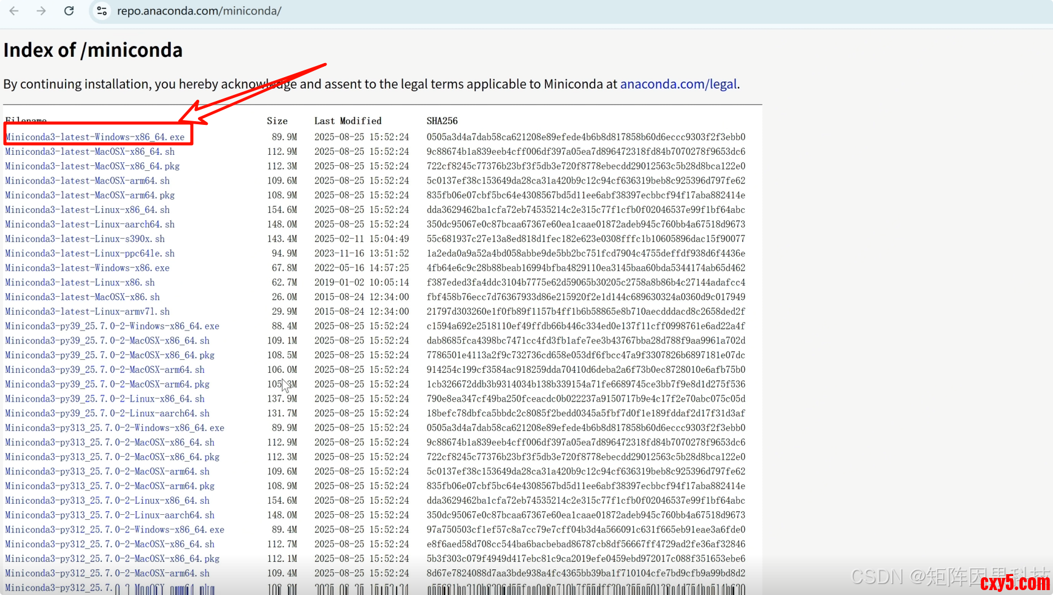Viewport: 1053px width, 595px height.
Task: Download Miniconda3-py312_25.7.0-2-Windows-x86_64.exe
Action: pos(115,530)
